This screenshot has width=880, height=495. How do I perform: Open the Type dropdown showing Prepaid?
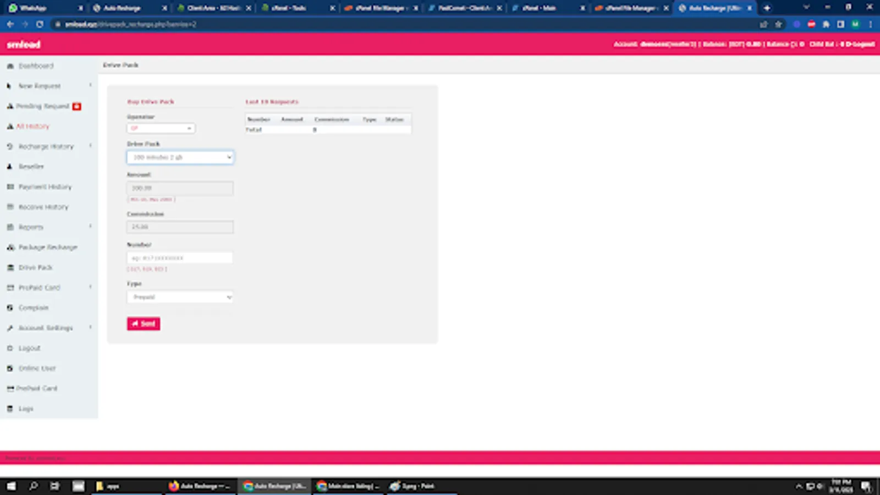tap(180, 297)
